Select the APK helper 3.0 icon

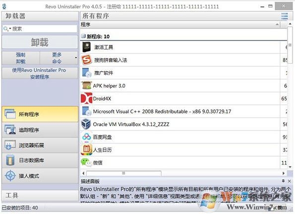87,86
